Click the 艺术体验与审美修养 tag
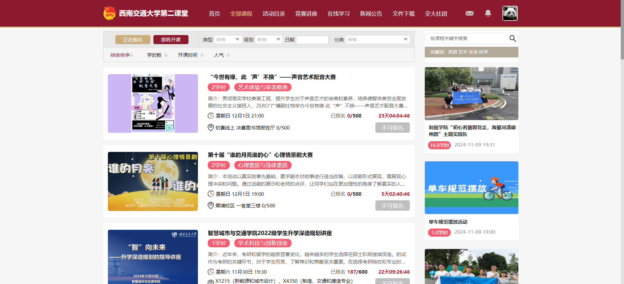624x284 pixels. point(263,87)
